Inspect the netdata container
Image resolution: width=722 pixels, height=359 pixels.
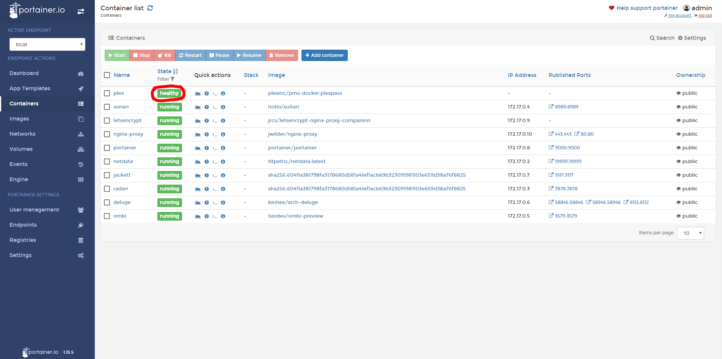pyautogui.click(x=223, y=161)
